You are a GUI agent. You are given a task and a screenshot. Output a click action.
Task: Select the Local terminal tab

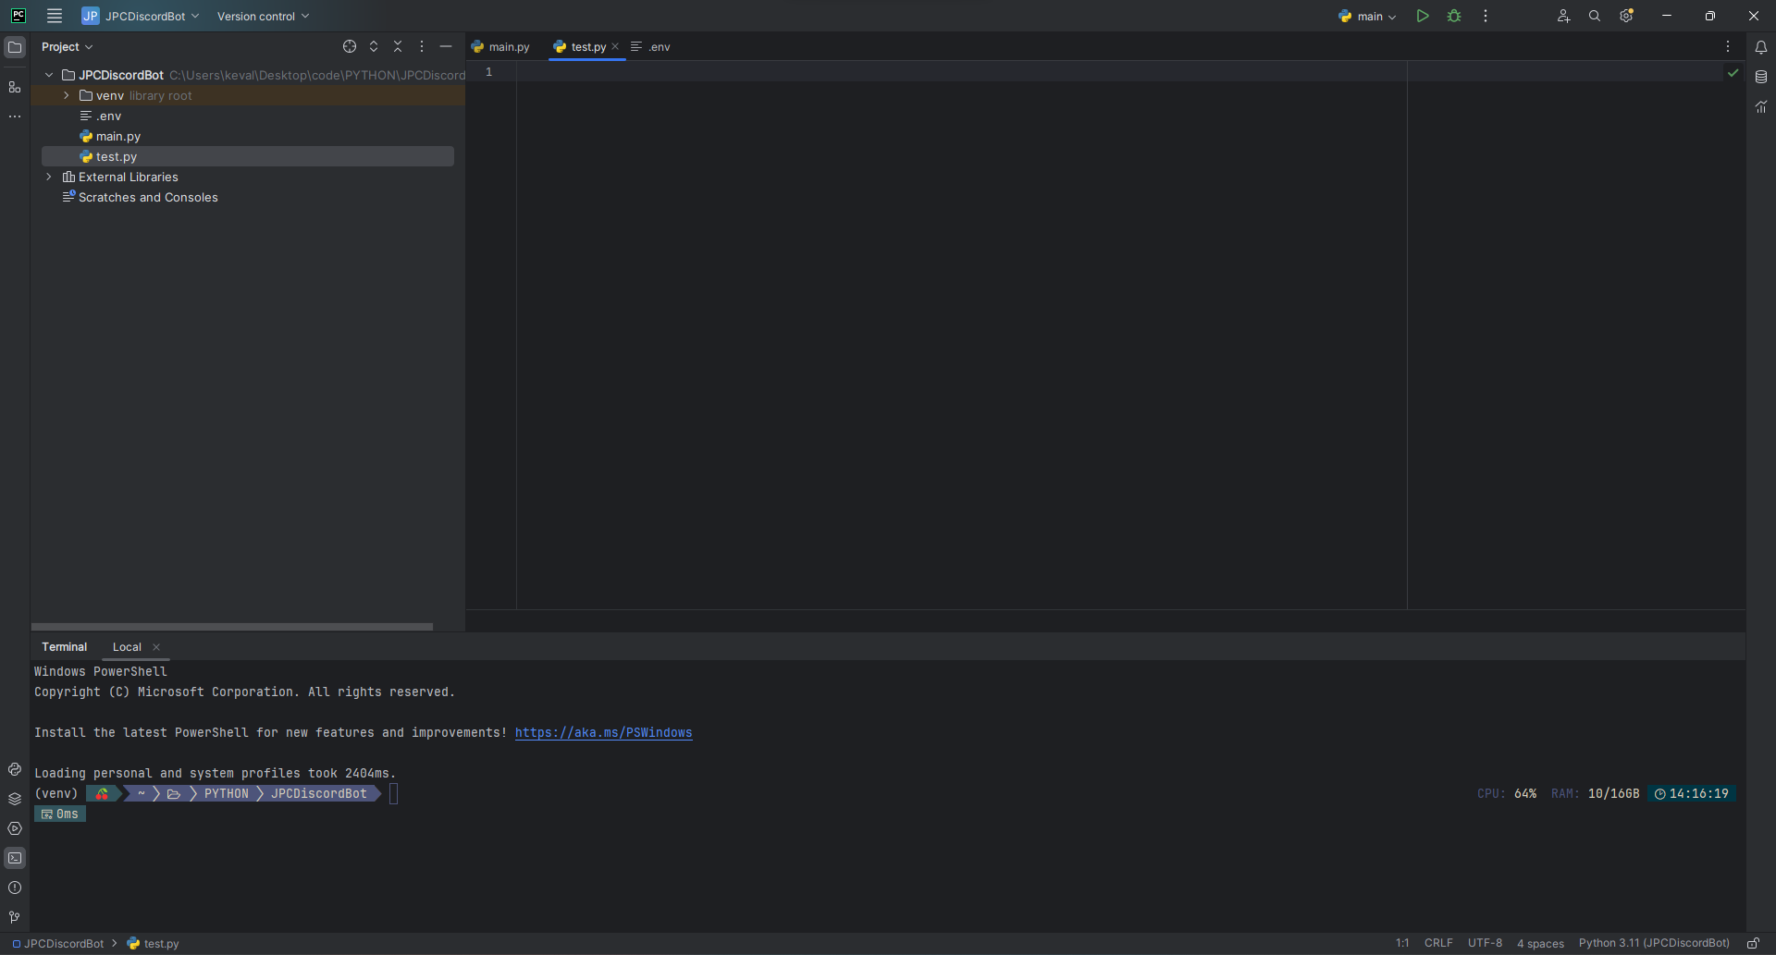tap(127, 647)
